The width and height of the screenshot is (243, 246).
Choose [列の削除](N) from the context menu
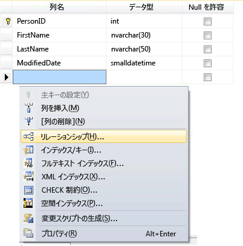point(104,121)
